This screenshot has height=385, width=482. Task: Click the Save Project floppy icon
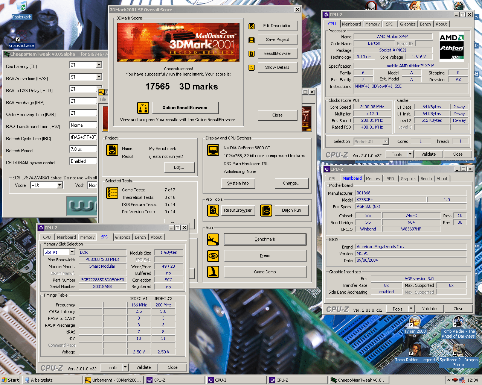[x=252, y=40]
